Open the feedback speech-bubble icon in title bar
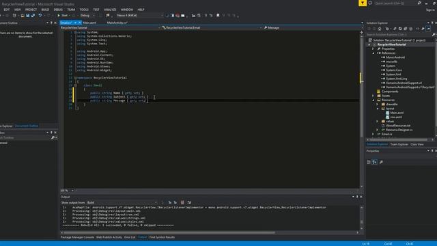 370,3
